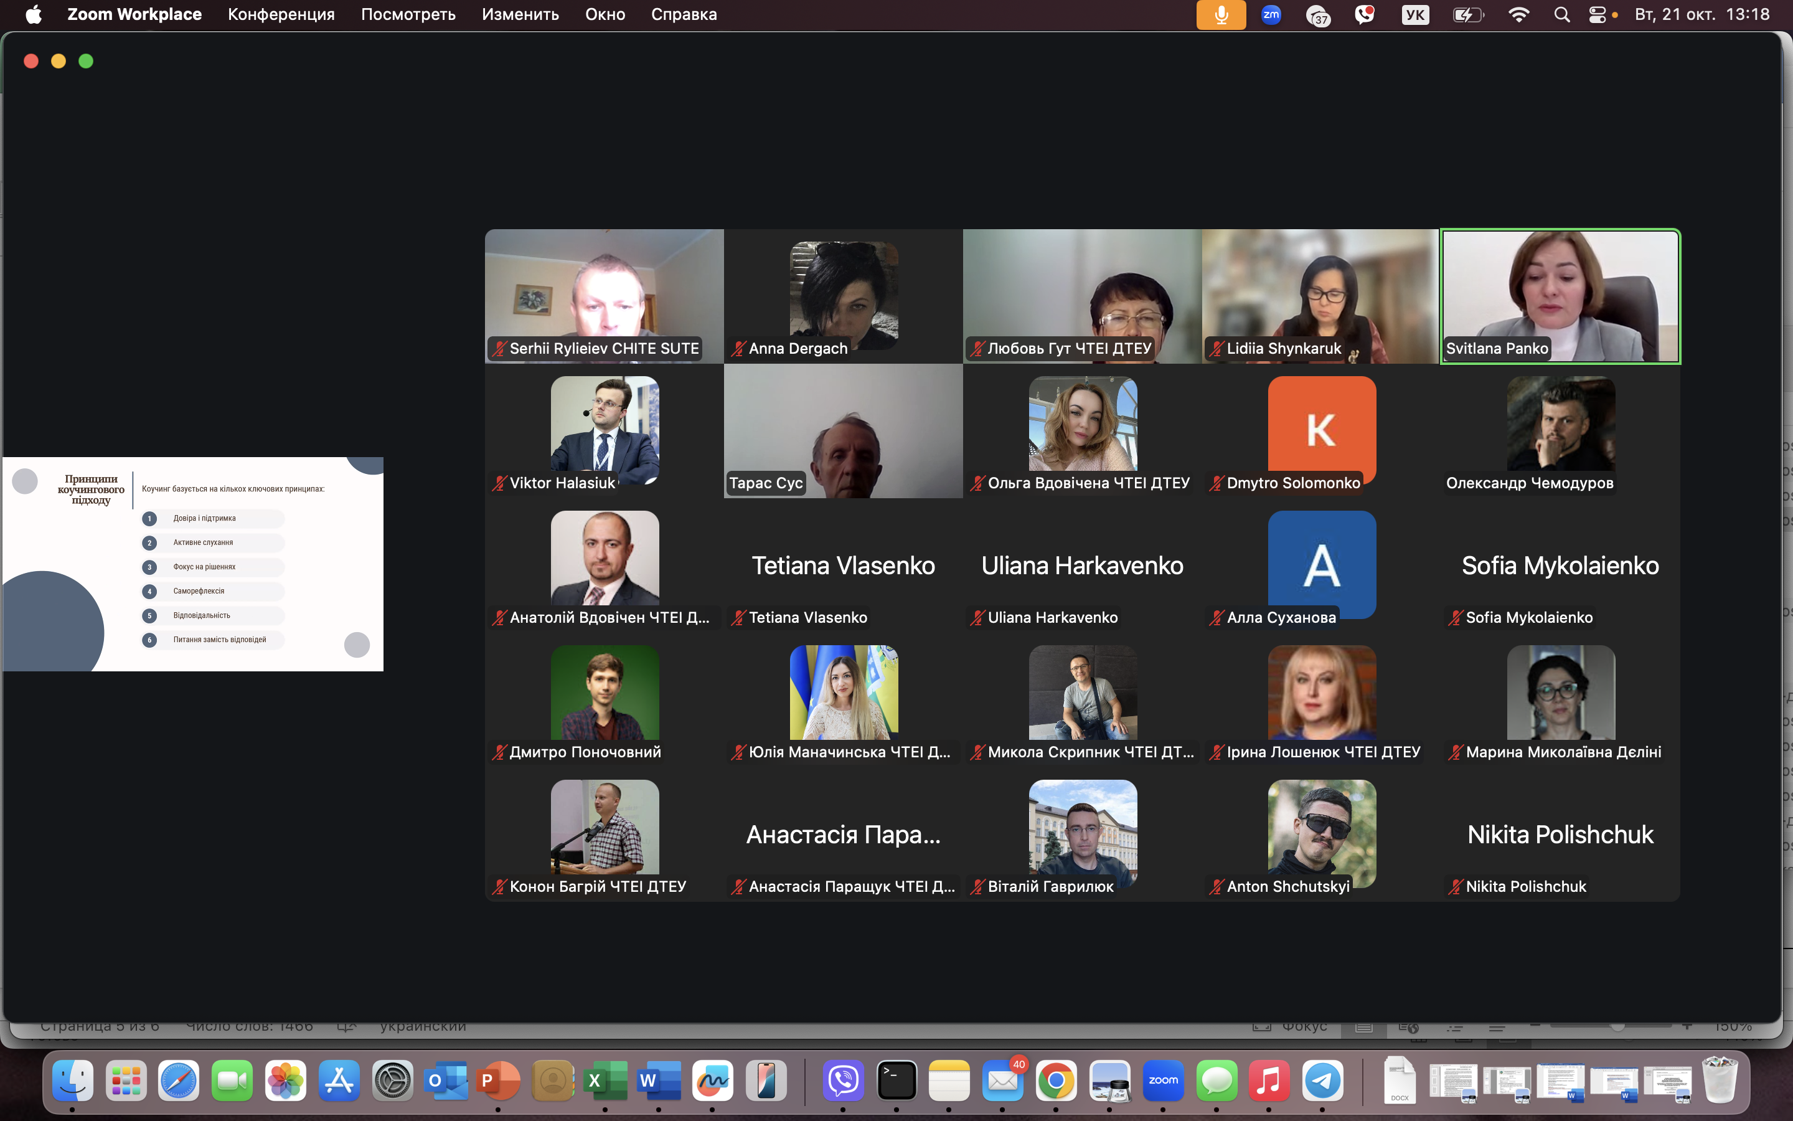Click the shared slide thumbnail about coaching principles

[192, 564]
